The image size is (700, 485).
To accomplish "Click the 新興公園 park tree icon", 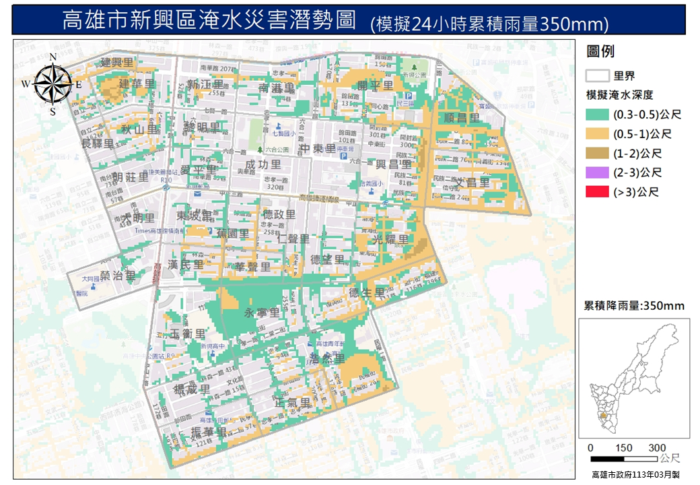I will tap(415, 67).
